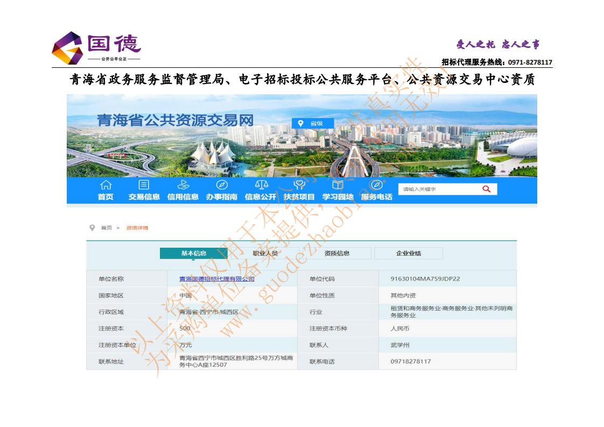Select the breadcrumb location marker icon
The image size is (604, 427).
pos(92,228)
